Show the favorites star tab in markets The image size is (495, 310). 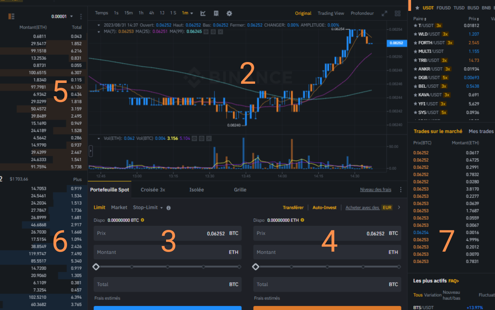click(417, 8)
